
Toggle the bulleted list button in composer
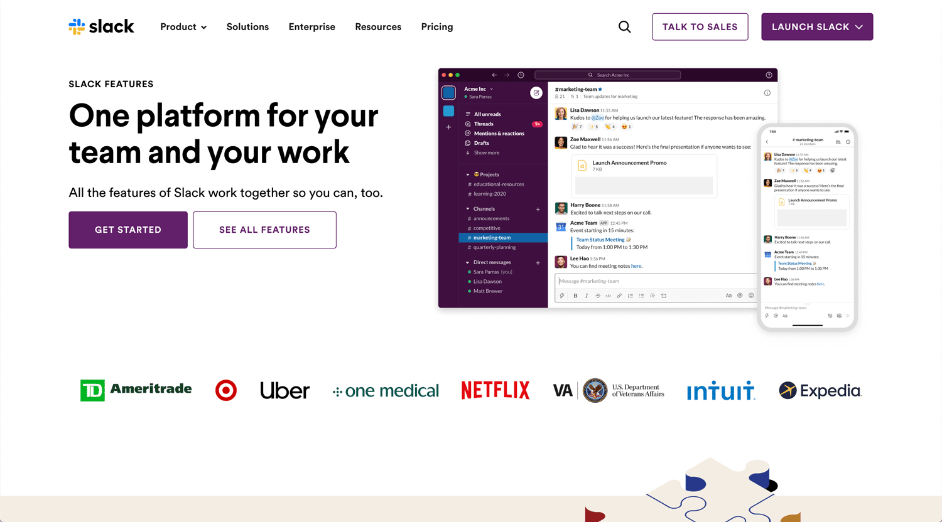pos(641,296)
